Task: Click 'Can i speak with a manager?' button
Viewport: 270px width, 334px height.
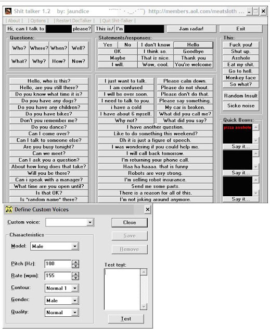Action: coord(49,180)
